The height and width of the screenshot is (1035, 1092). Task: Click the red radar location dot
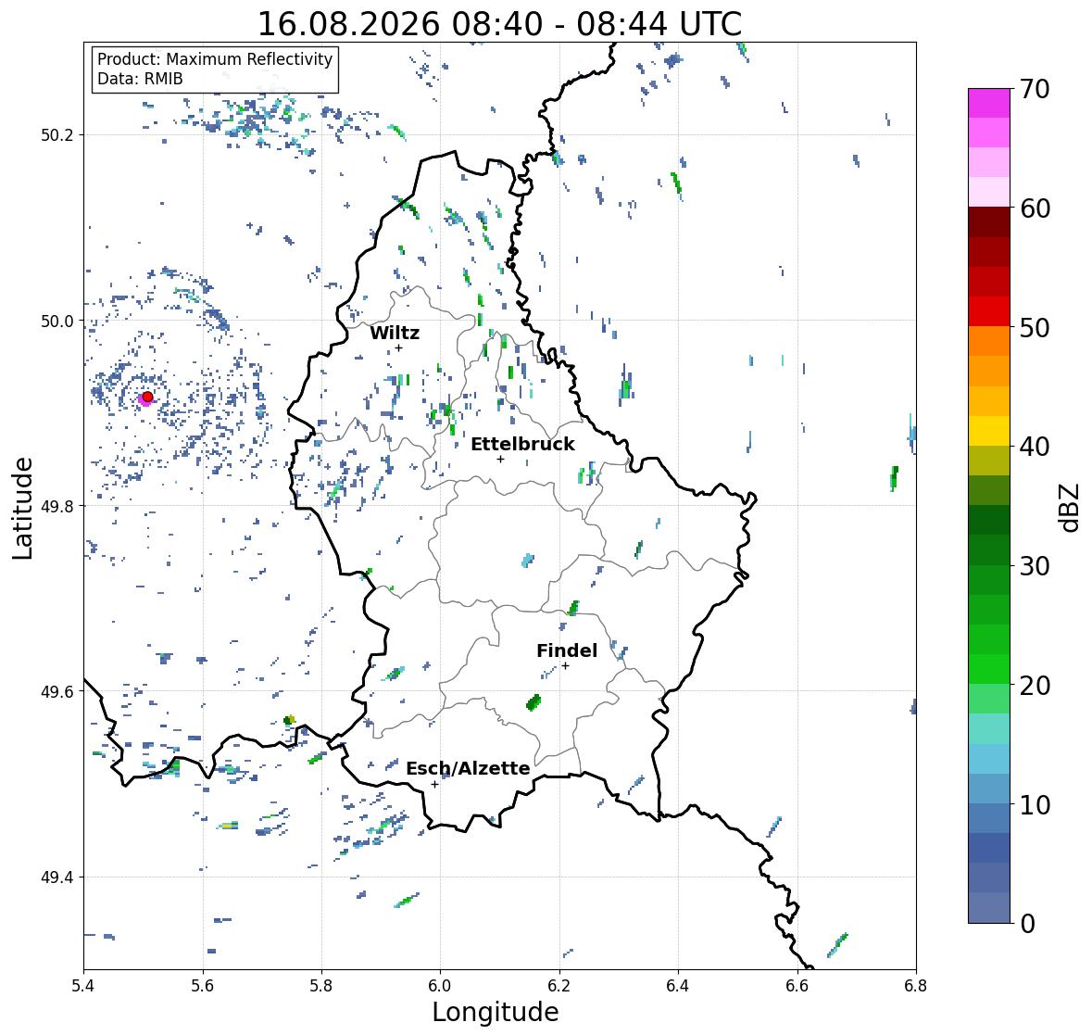coord(147,397)
